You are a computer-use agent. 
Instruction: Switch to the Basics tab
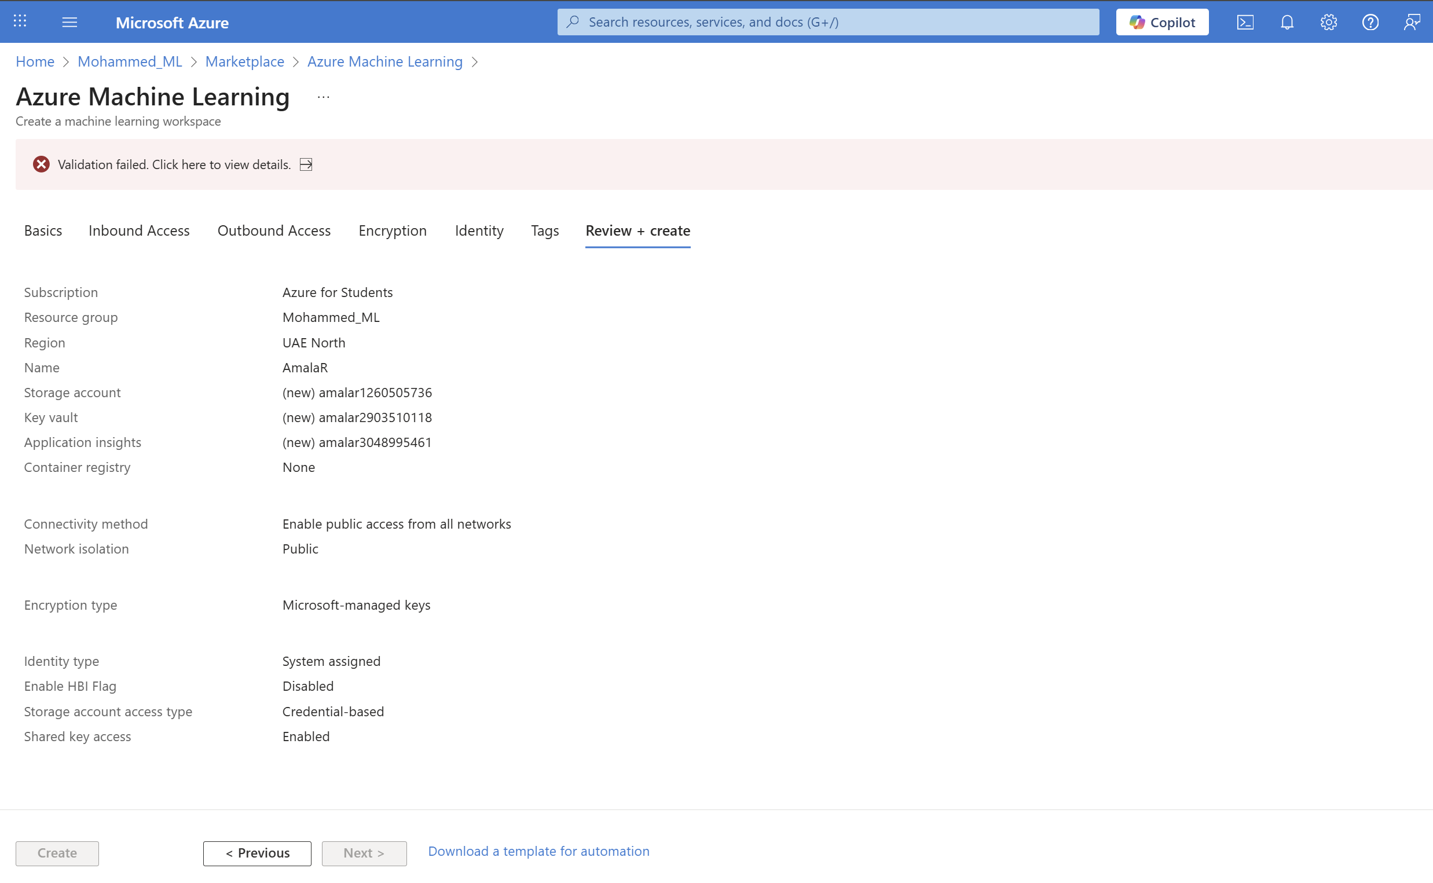pos(43,230)
